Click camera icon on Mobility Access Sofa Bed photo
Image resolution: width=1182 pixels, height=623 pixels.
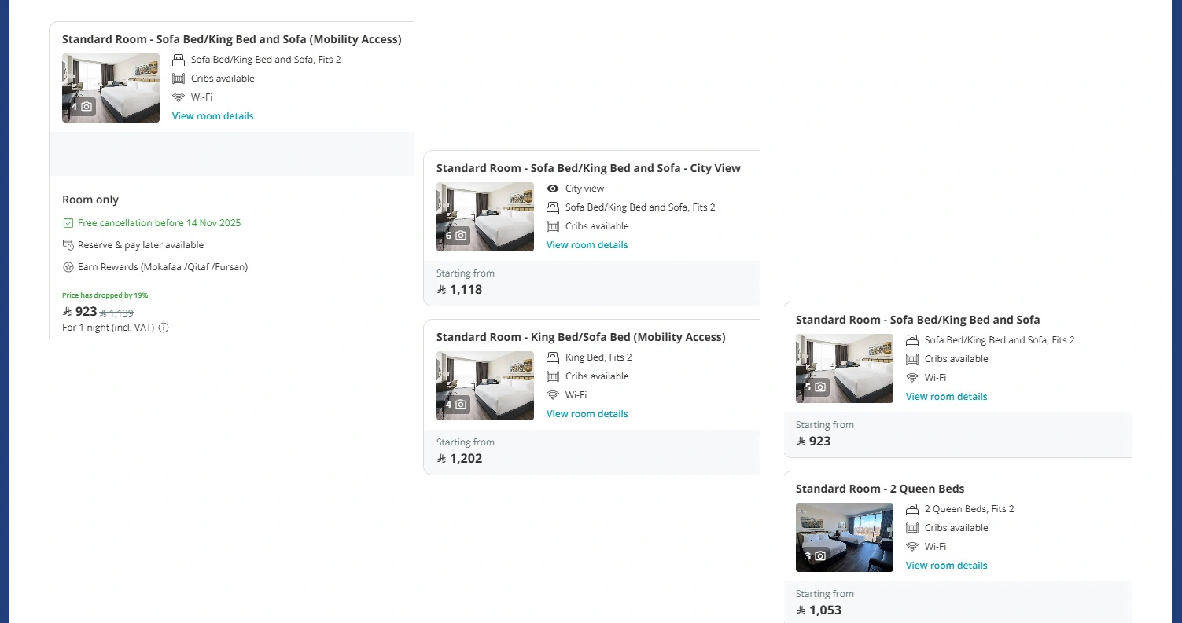87,106
